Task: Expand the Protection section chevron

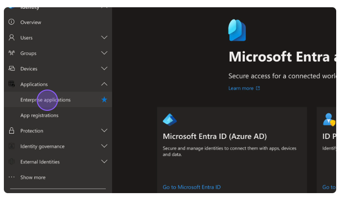Action: (104, 131)
